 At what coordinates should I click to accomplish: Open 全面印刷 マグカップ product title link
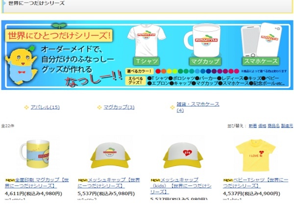(37, 183)
